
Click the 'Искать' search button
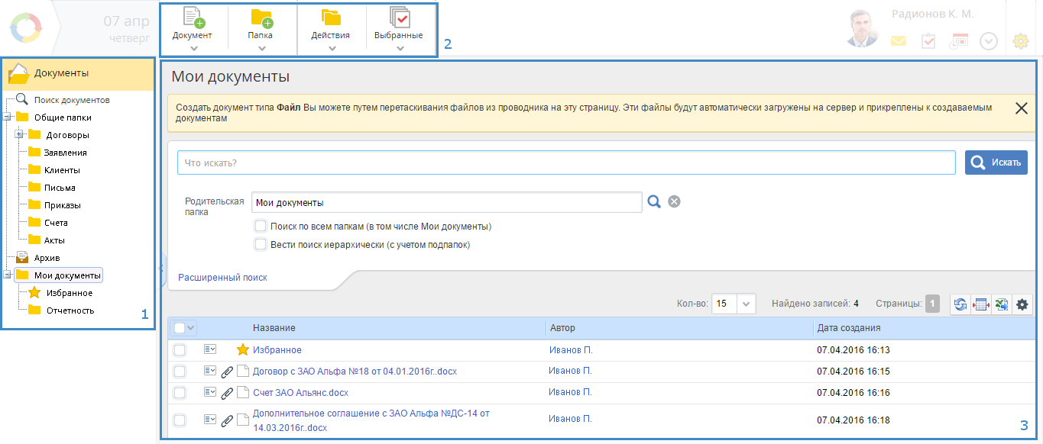(x=996, y=162)
